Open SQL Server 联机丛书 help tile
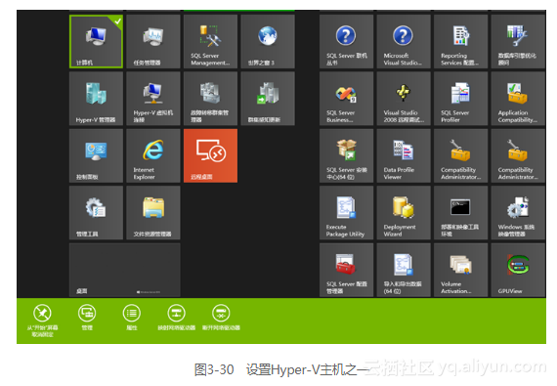This screenshot has height=386, width=557. (346, 42)
